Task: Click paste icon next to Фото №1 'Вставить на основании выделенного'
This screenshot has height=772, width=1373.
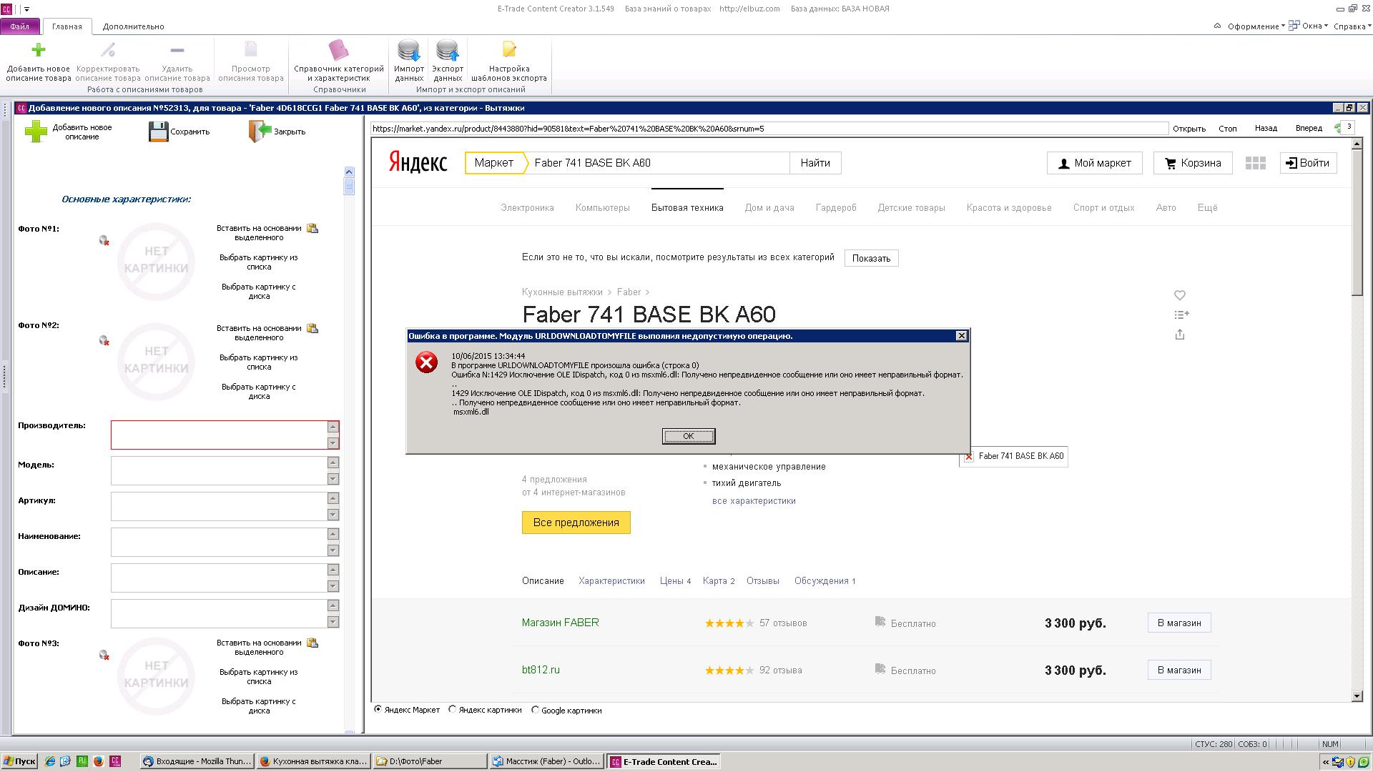Action: 313,229
